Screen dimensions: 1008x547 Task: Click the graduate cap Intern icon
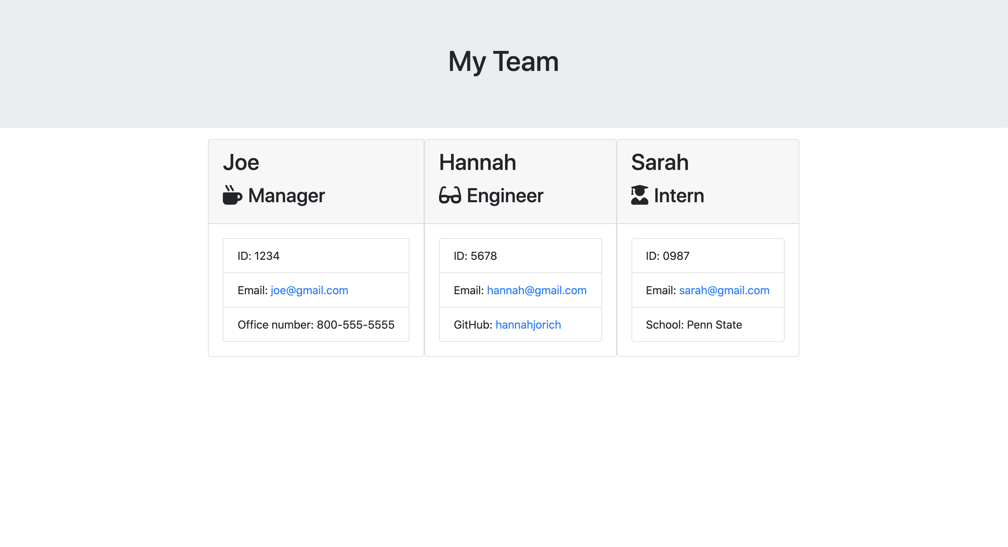click(639, 195)
